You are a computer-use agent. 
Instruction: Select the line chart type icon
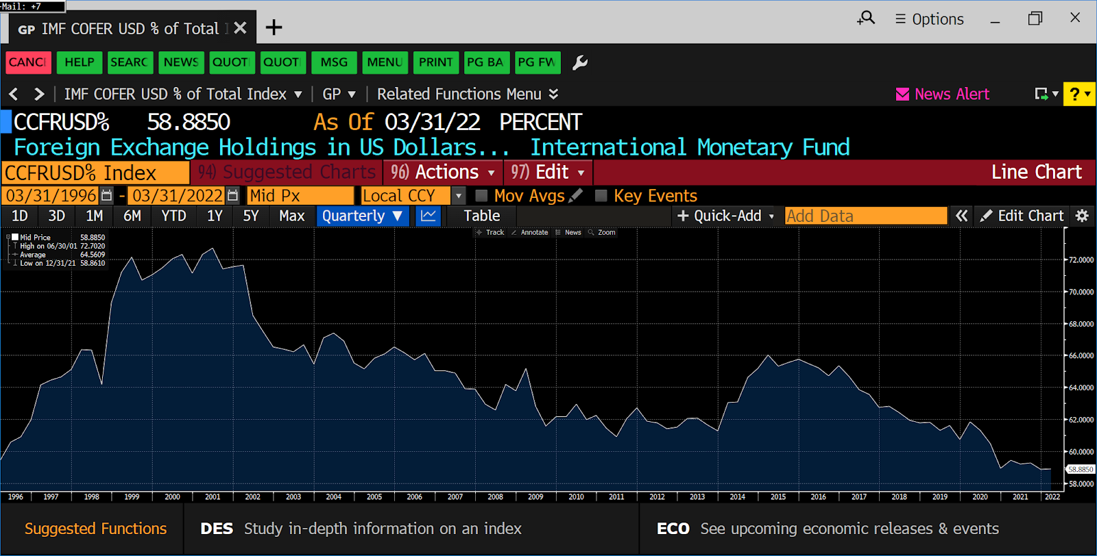coord(429,216)
